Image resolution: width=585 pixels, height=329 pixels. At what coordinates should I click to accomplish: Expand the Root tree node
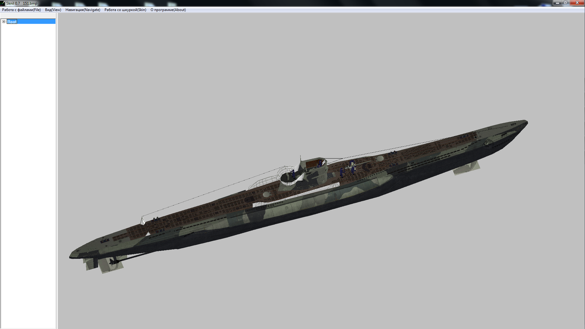4,21
